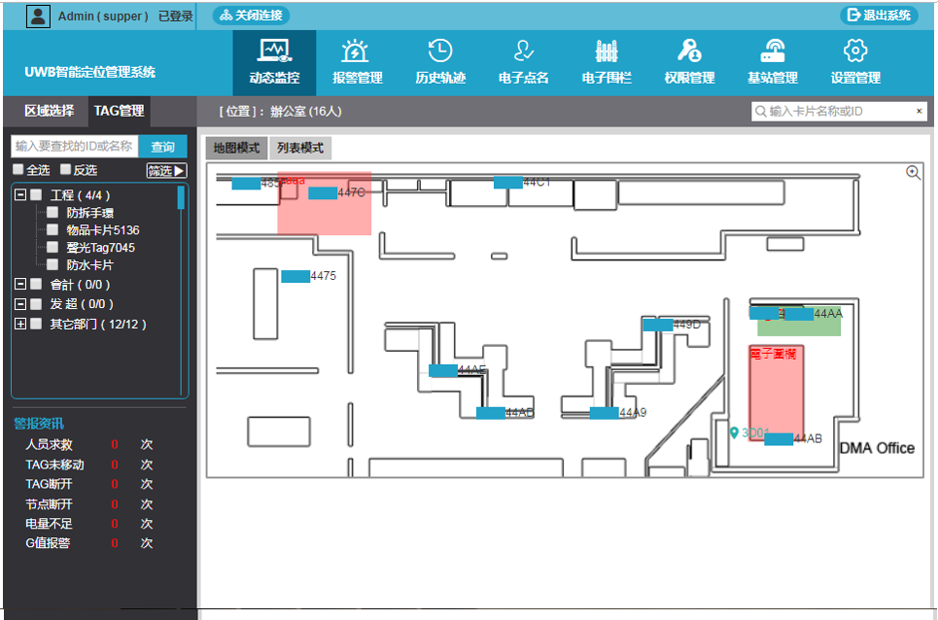Switch to 列表模式 list tab
This screenshot has width=938, height=620.
coord(300,148)
